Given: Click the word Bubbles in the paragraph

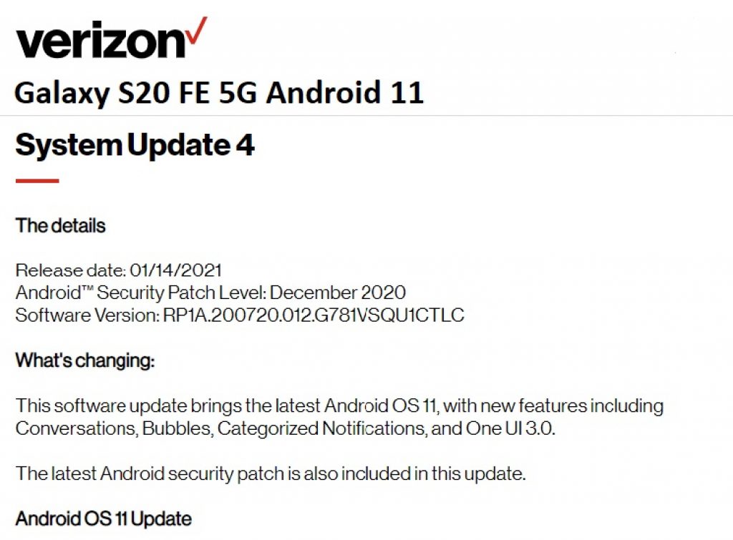Looking at the screenshot, I should click(x=178, y=429).
